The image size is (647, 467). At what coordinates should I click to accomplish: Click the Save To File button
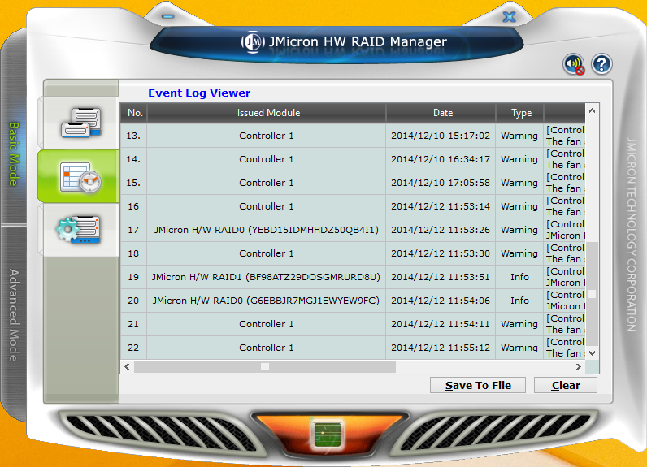pos(478,386)
